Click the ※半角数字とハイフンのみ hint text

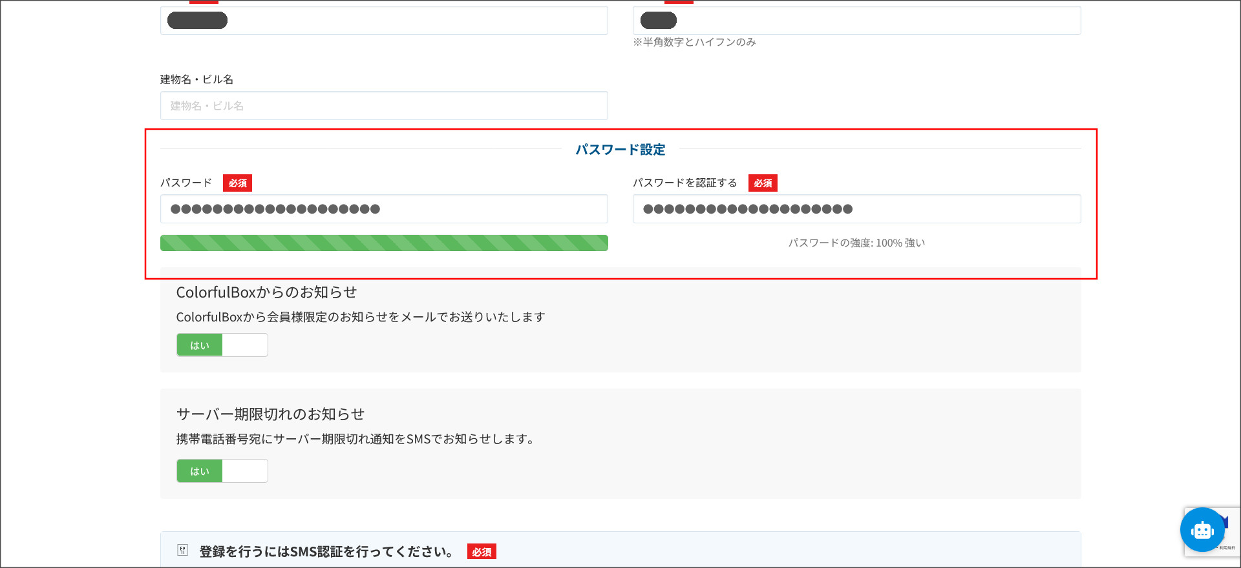pos(694,43)
